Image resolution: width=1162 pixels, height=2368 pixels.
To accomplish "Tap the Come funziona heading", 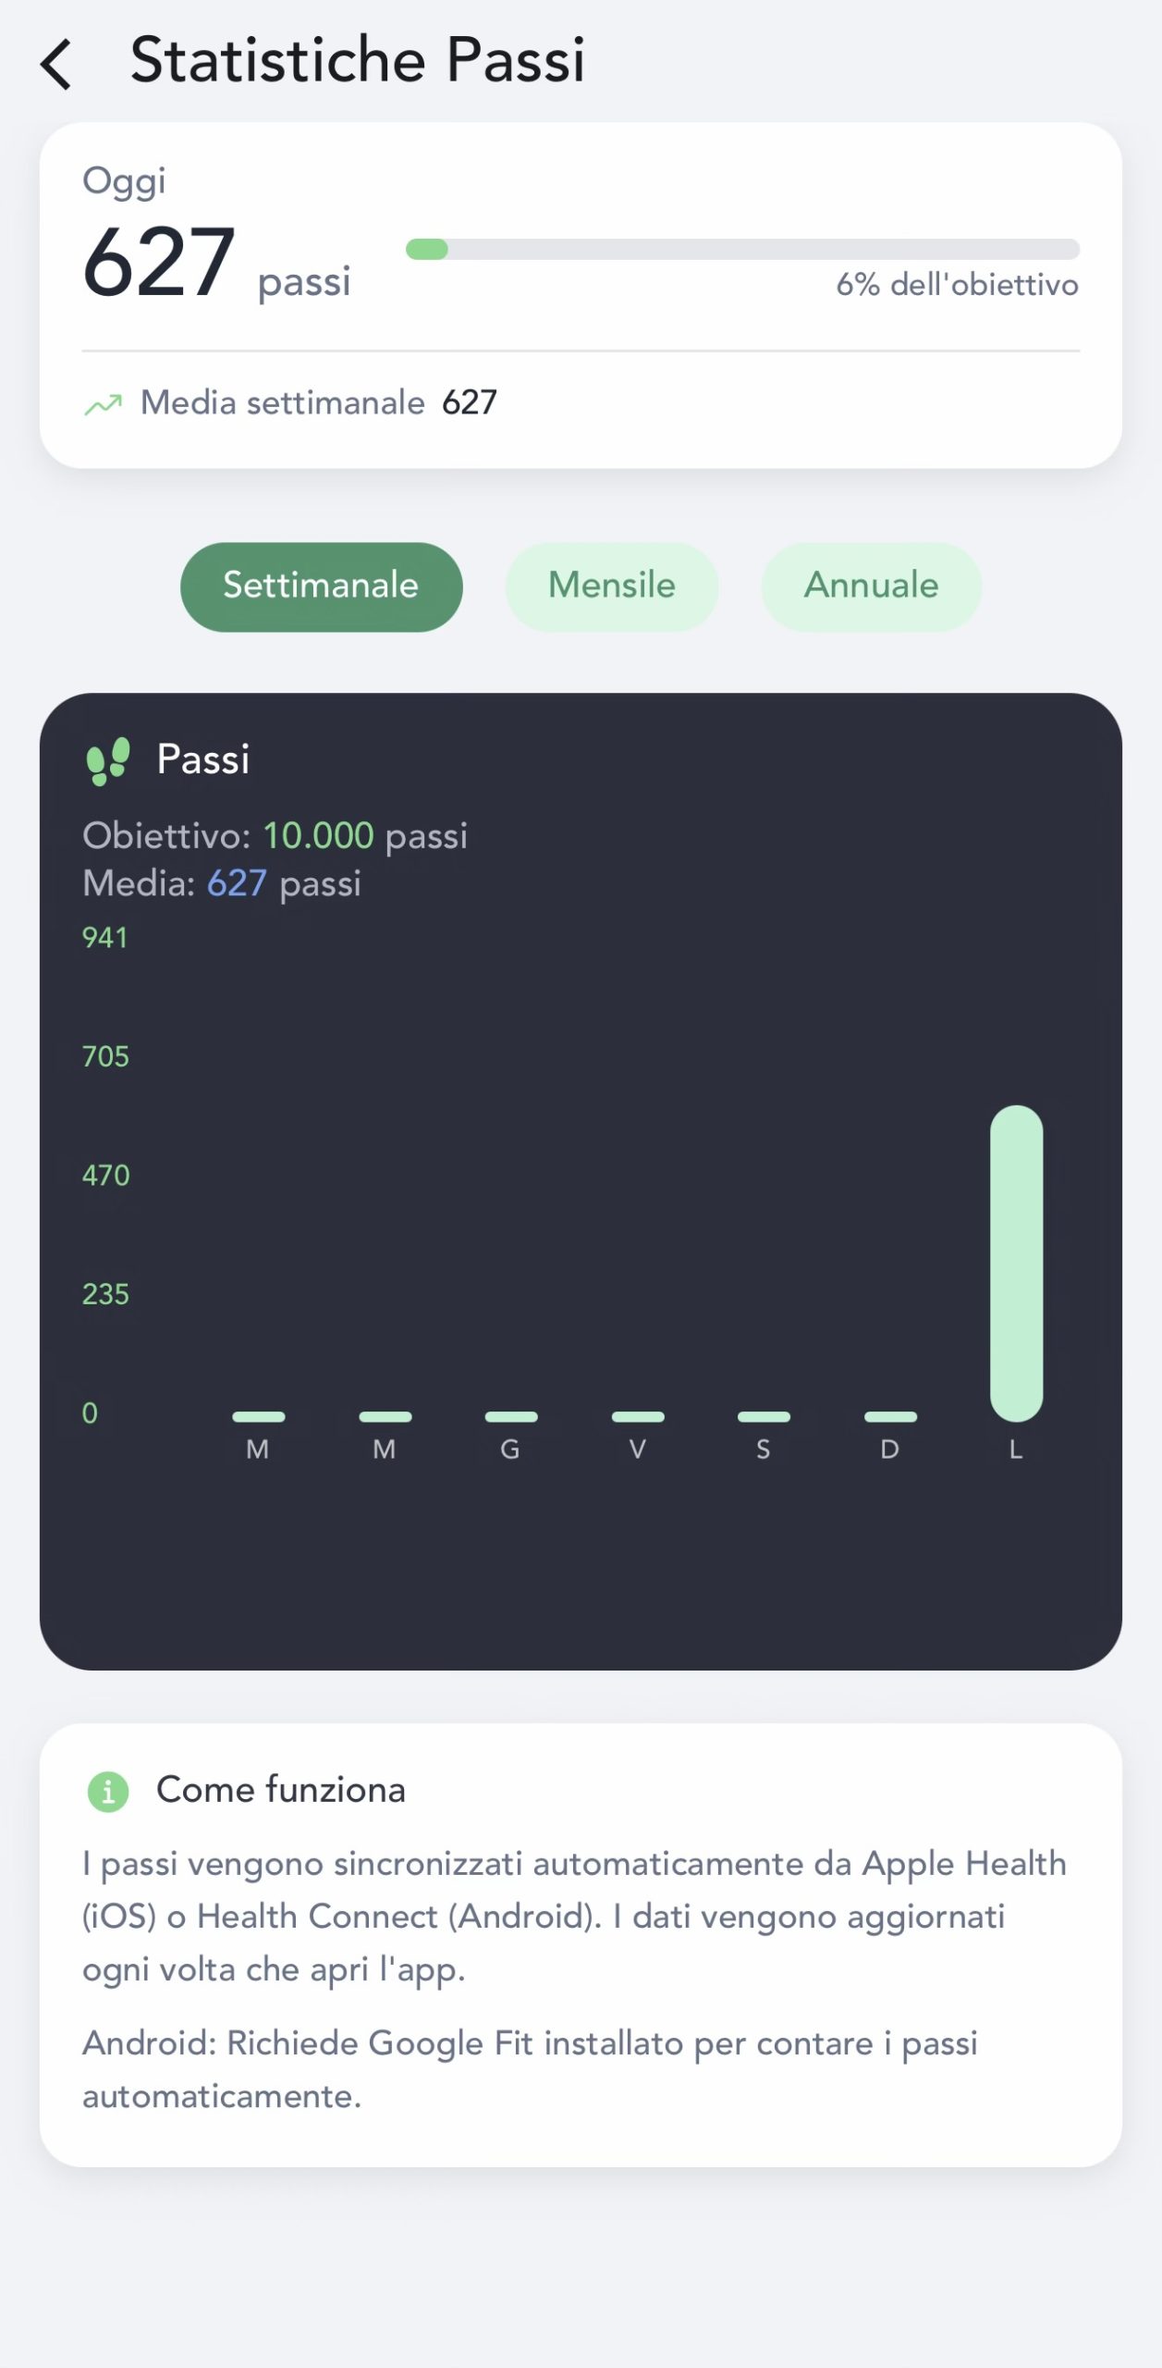I will pyautogui.click(x=281, y=1790).
